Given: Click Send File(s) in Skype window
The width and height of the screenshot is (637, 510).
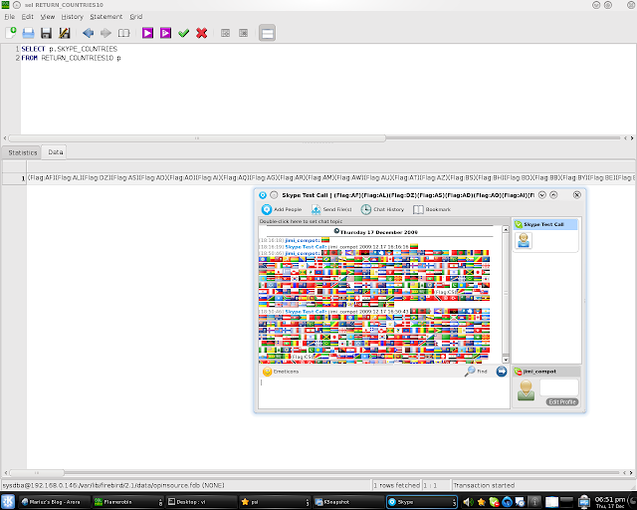Looking at the screenshot, I should [331, 209].
